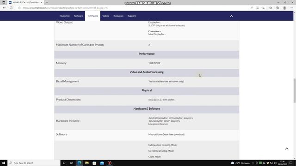Open the Windows Start menu
Viewport: 296px width, 166px height.
[x=4, y=163]
